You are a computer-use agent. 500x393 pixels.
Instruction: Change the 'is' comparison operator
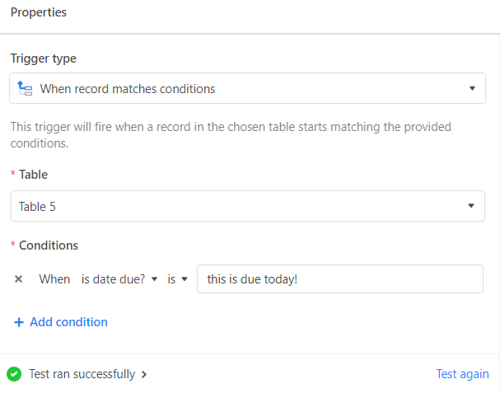pyautogui.click(x=177, y=279)
